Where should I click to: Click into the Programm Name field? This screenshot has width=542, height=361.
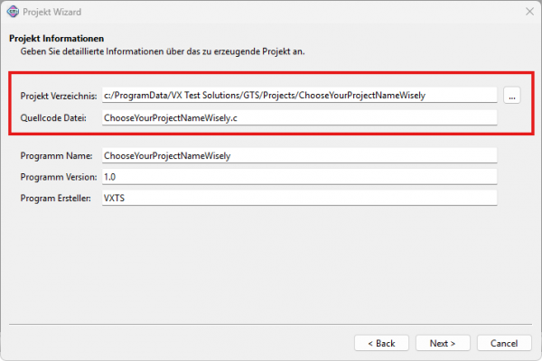(298, 155)
